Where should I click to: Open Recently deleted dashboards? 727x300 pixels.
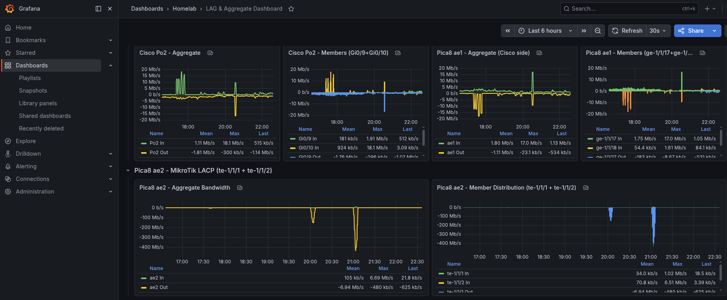pyautogui.click(x=41, y=129)
